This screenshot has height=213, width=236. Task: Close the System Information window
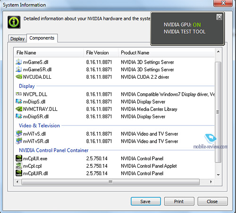click(223, 3)
